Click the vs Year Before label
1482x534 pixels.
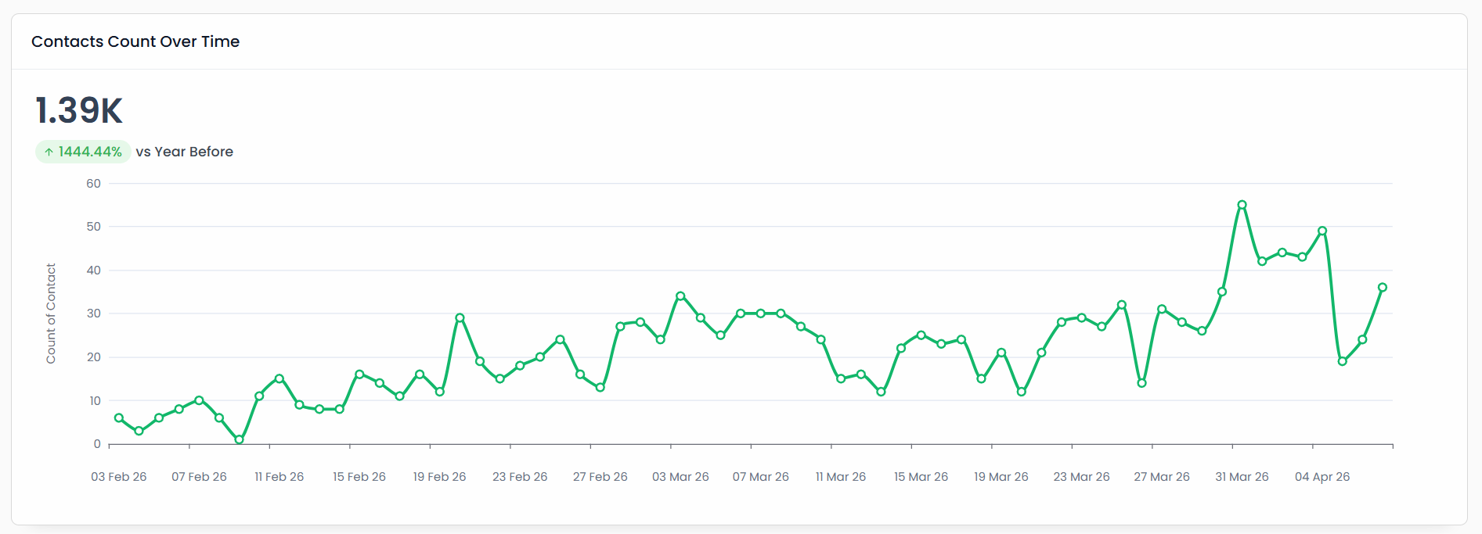point(184,152)
